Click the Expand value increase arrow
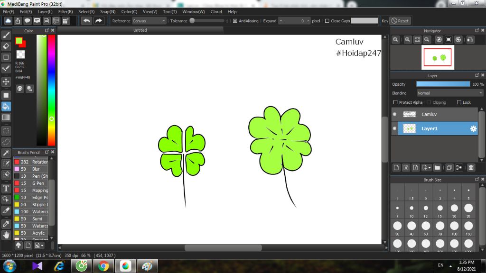 pyautogui.click(x=308, y=21)
